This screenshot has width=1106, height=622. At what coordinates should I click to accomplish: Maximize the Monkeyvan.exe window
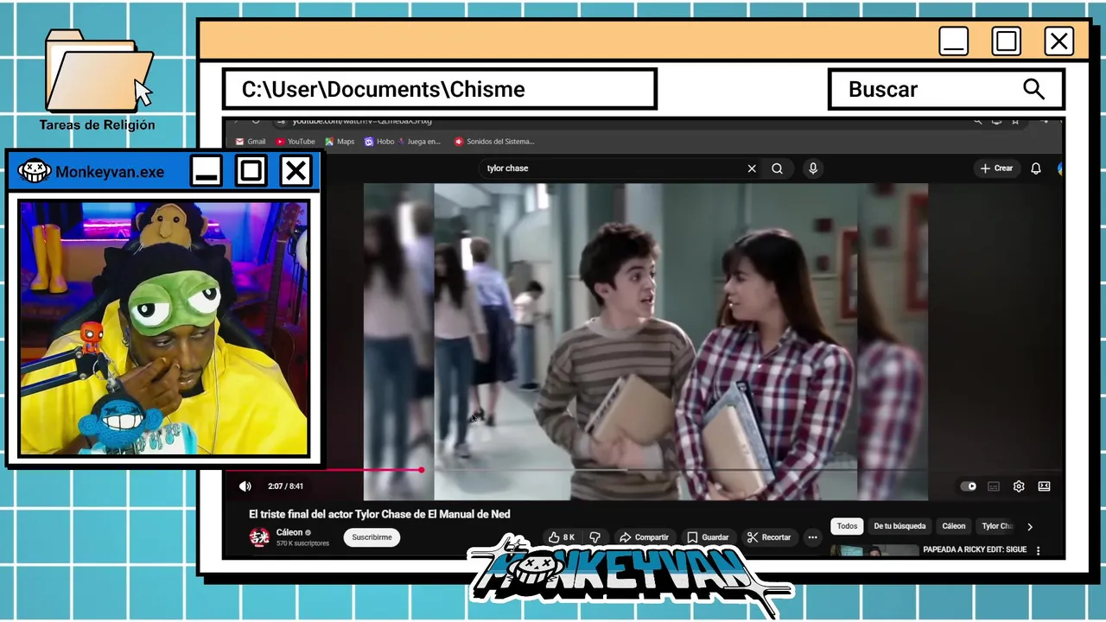point(251,170)
